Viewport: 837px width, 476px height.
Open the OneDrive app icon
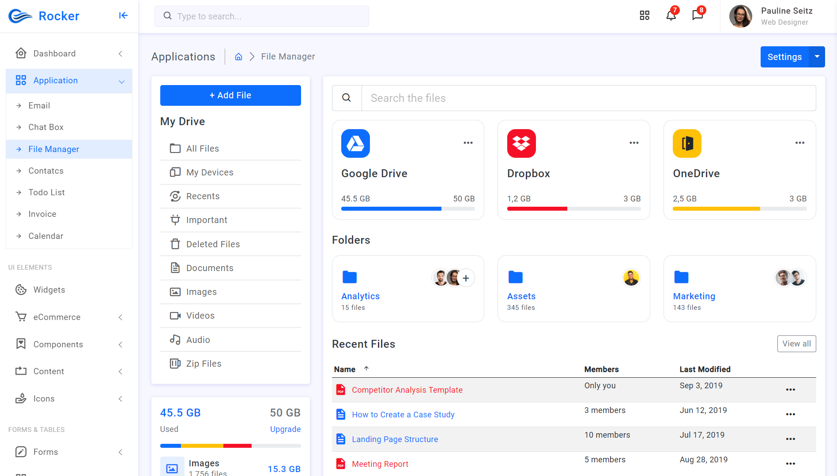click(687, 143)
